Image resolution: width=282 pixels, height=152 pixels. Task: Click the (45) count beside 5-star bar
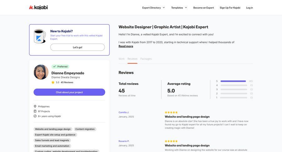tap(251, 81)
